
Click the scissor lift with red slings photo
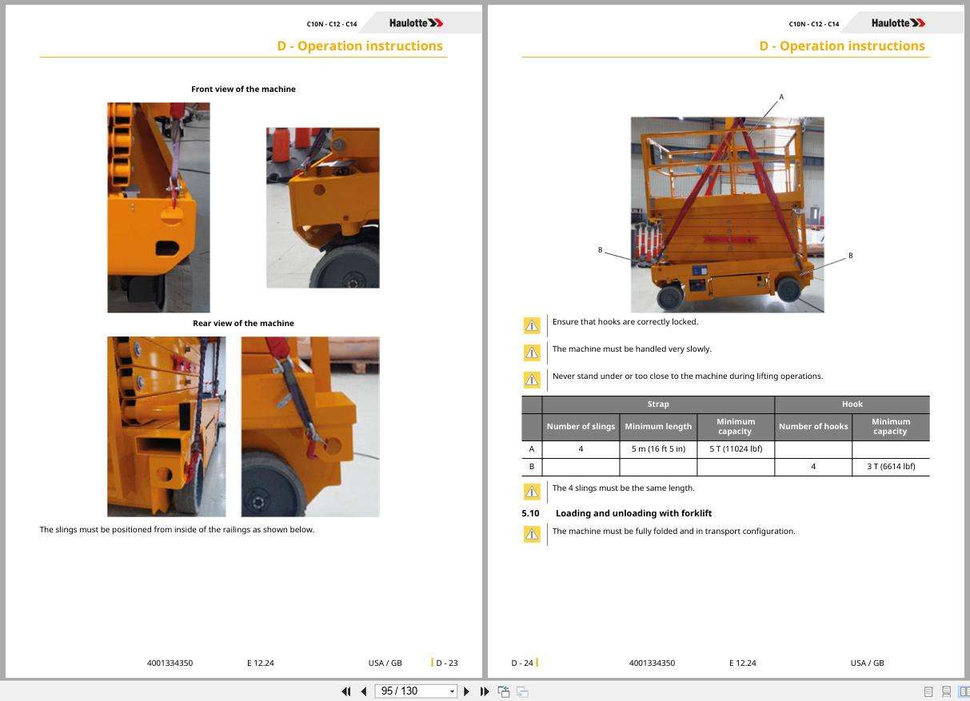click(x=727, y=214)
